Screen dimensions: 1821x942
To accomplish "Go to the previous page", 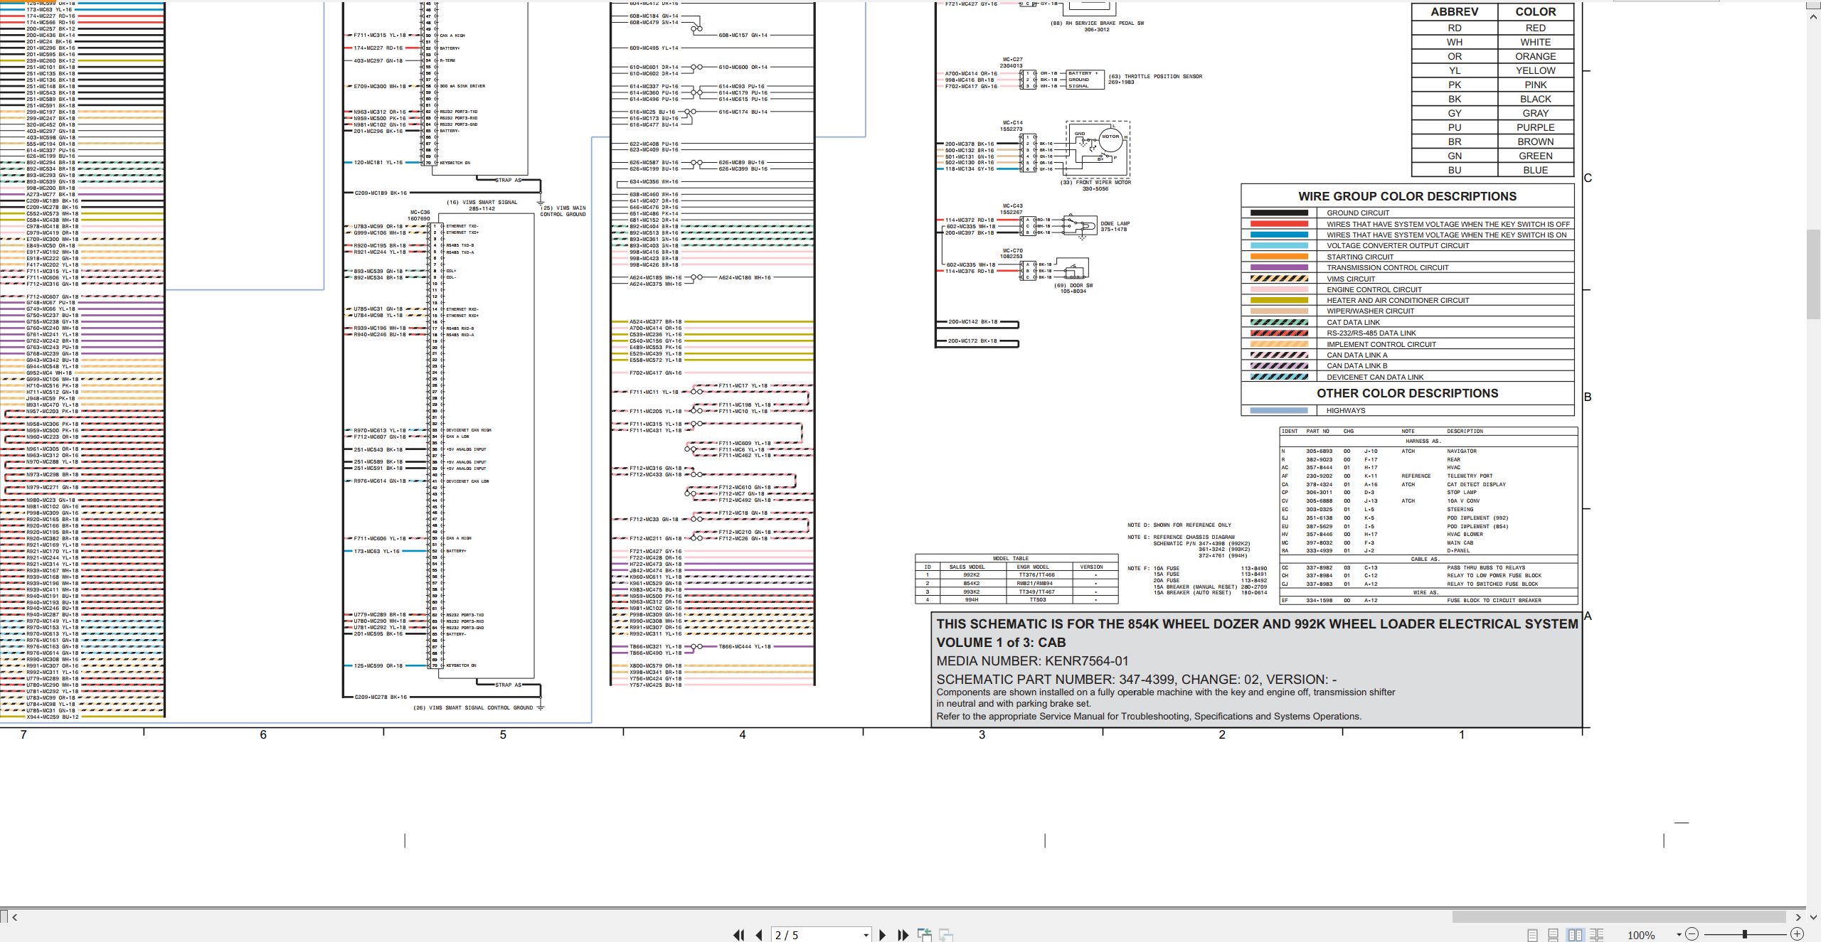I will 759,935.
